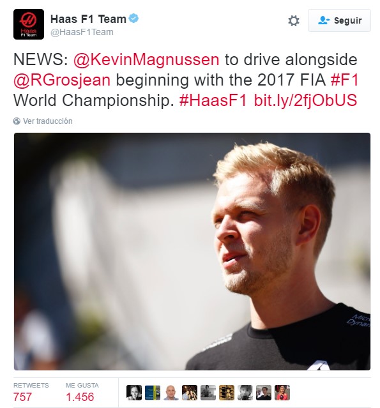The height and width of the screenshot is (408, 380).
Task: Click the Seguir follow button
Action: [x=339, y=20]
